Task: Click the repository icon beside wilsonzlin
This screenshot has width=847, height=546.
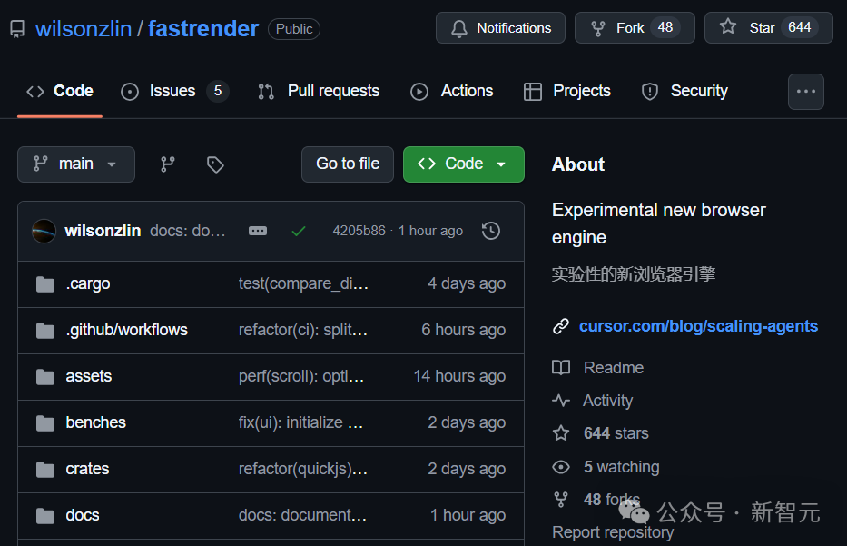Action: (x=17, y=28)
